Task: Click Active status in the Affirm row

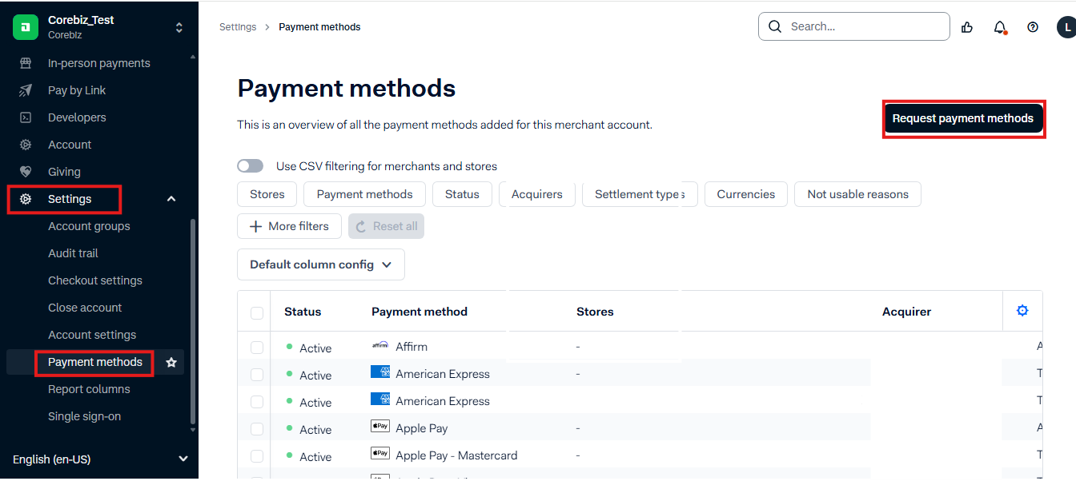Action: [315, 348]
